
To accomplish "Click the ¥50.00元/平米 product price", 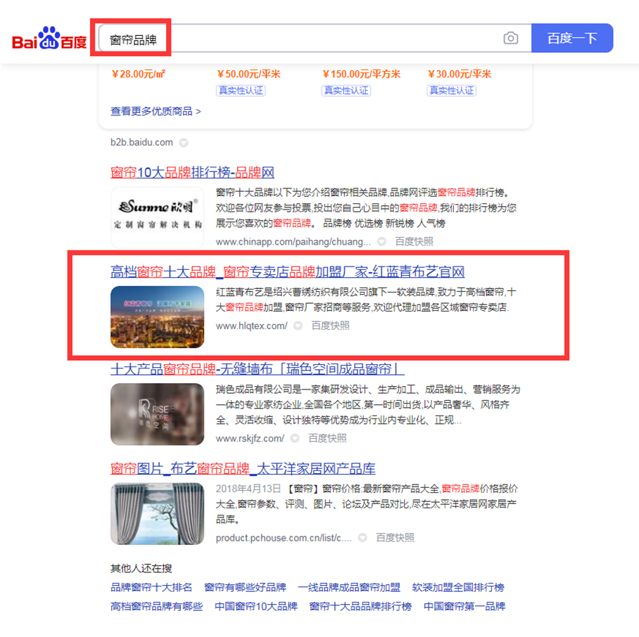I will point(248,74).
